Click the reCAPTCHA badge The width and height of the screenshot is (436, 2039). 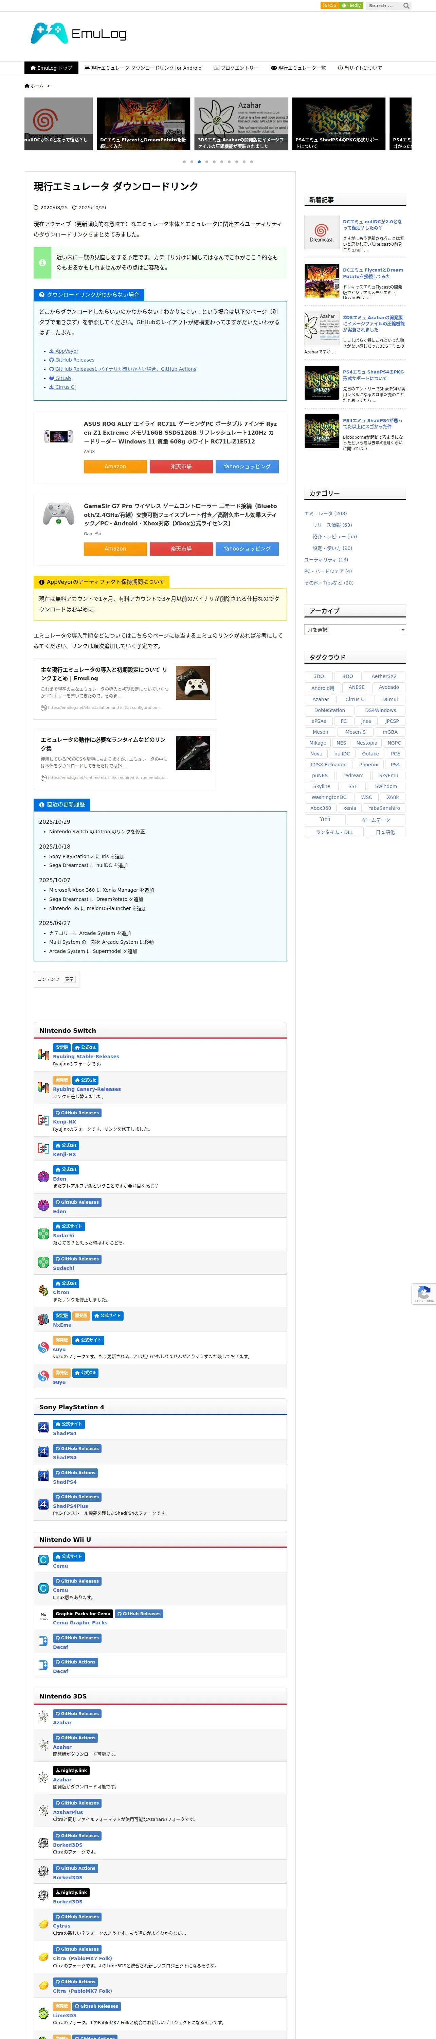[x=424, y=1293]
